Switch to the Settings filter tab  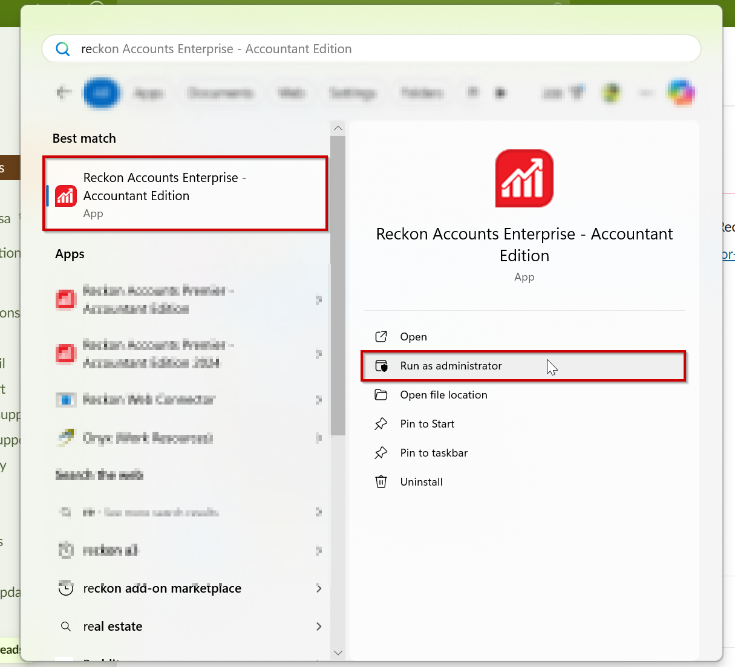353,93
